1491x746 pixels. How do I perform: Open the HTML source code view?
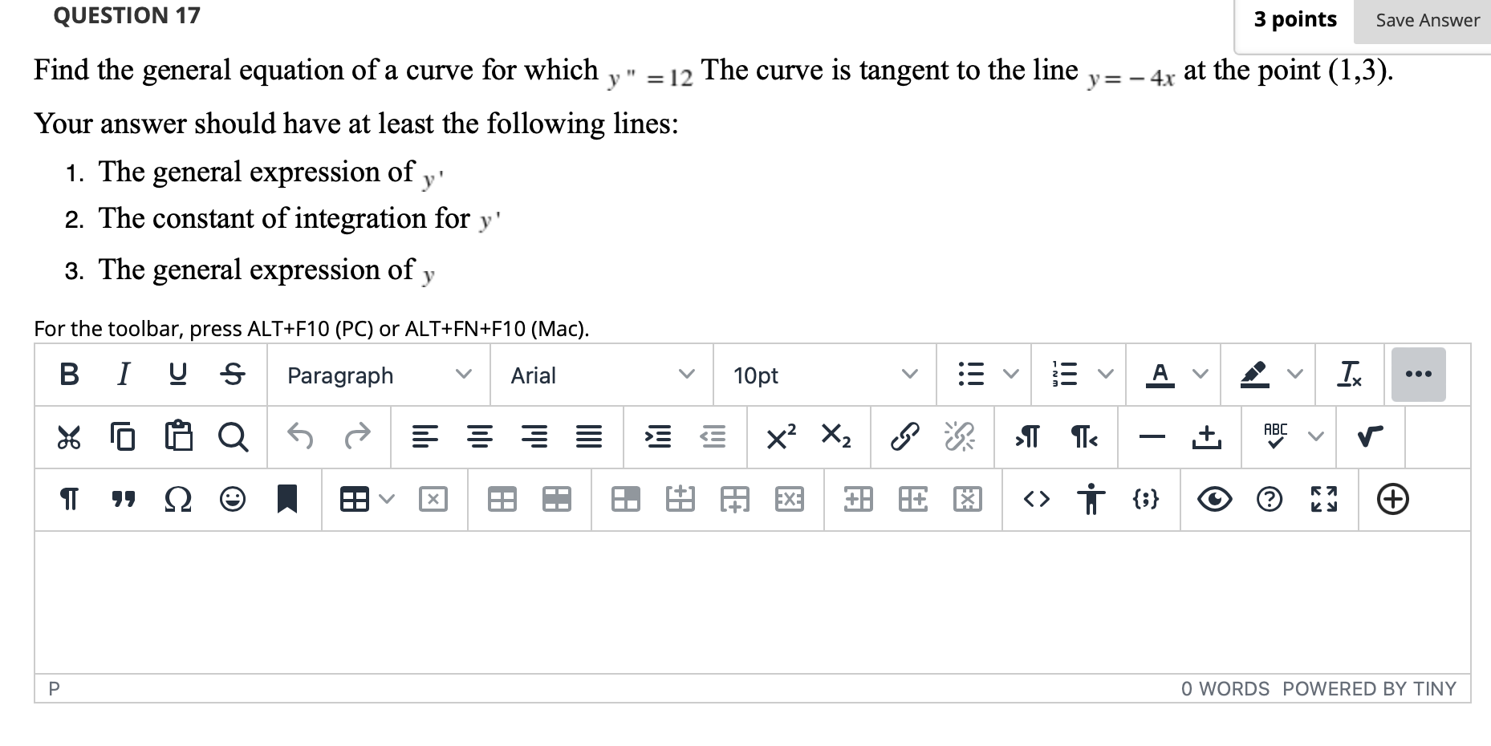[1037, 500]
